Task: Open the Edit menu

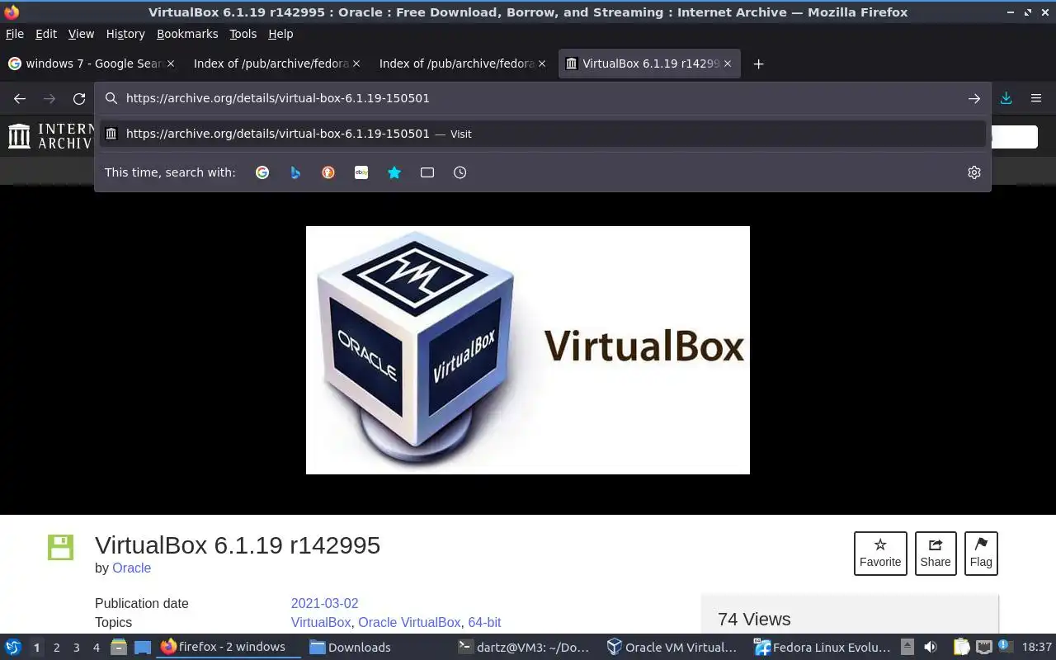Action: (46, 34)
